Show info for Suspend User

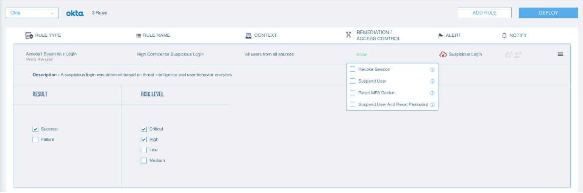432,82
